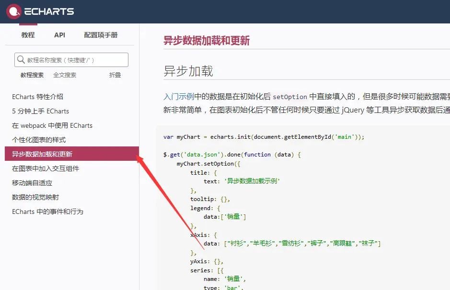Open 个性化图表的样式 tutorial

pos(39,140)
